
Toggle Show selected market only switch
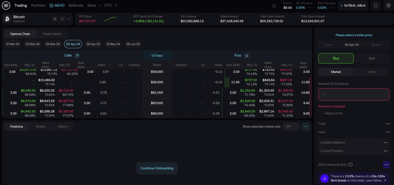click(291, 126)
